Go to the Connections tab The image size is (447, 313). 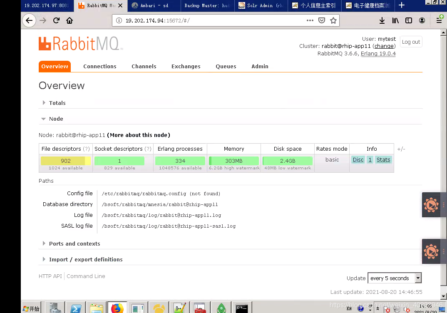point(100,67)
